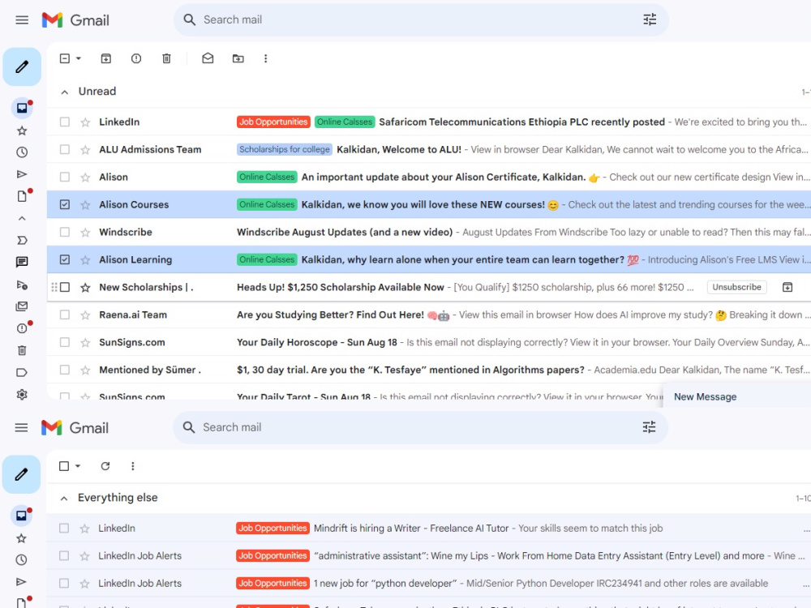Open search options filter icon in top search bar
This screenshot has height=608, width=811.
point(650,19)
